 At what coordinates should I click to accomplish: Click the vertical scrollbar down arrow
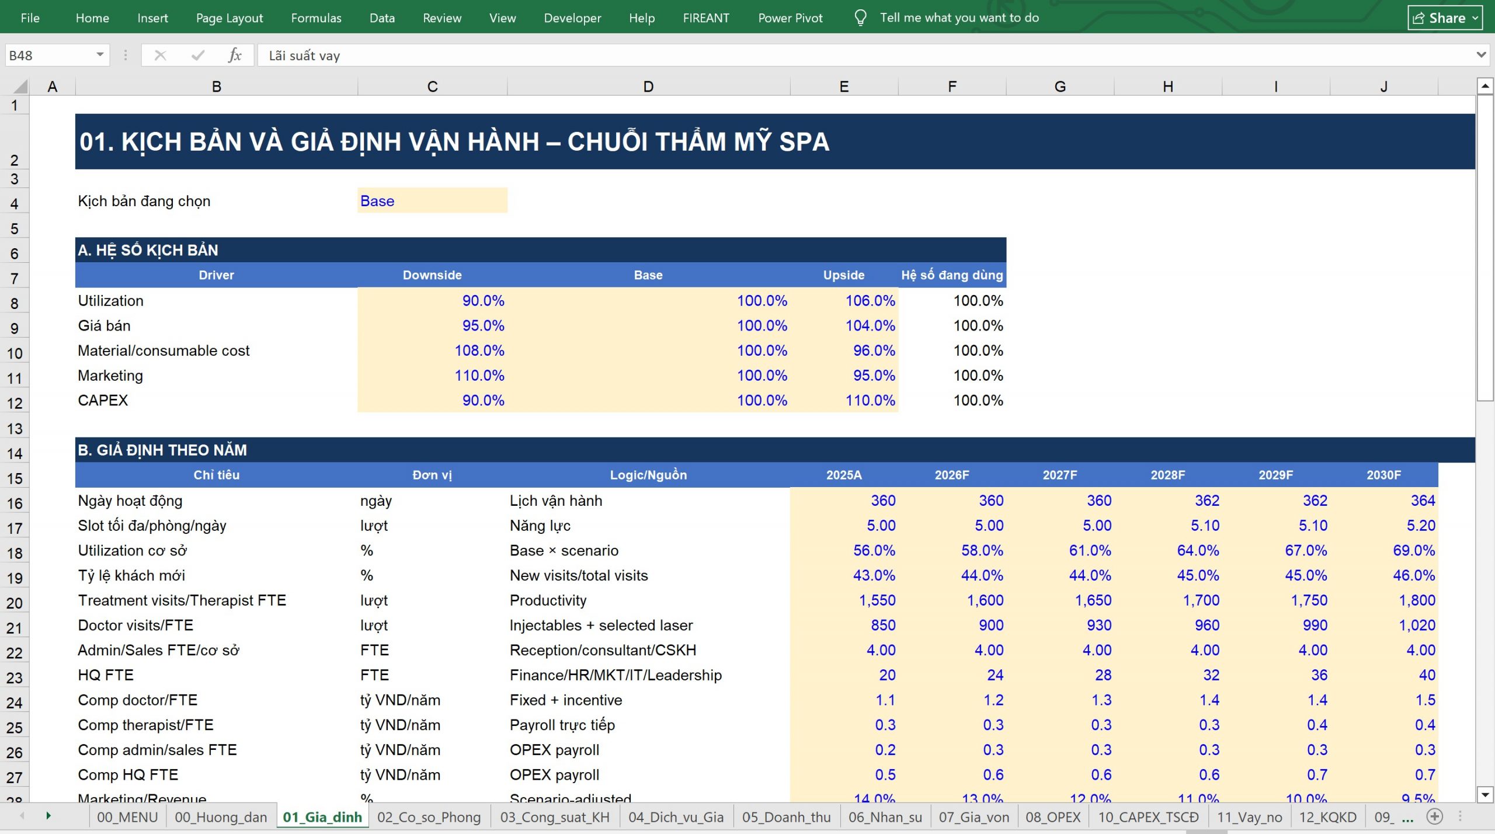tap(1485, 794)
